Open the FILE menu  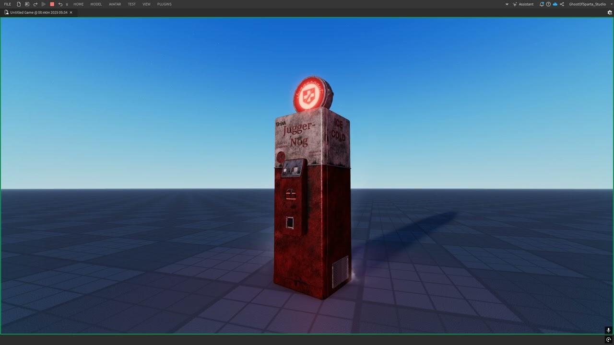coord(8,4)
